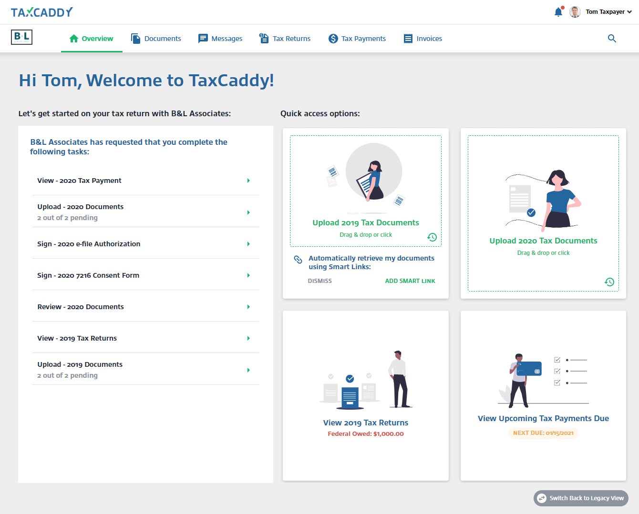639x514 pixels.
Task: Select the Upload - 2020 Documents task text
Action: [80, 207]
